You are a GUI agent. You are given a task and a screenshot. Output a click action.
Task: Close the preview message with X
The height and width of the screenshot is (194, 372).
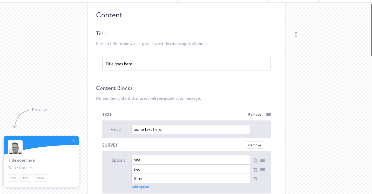73,141
